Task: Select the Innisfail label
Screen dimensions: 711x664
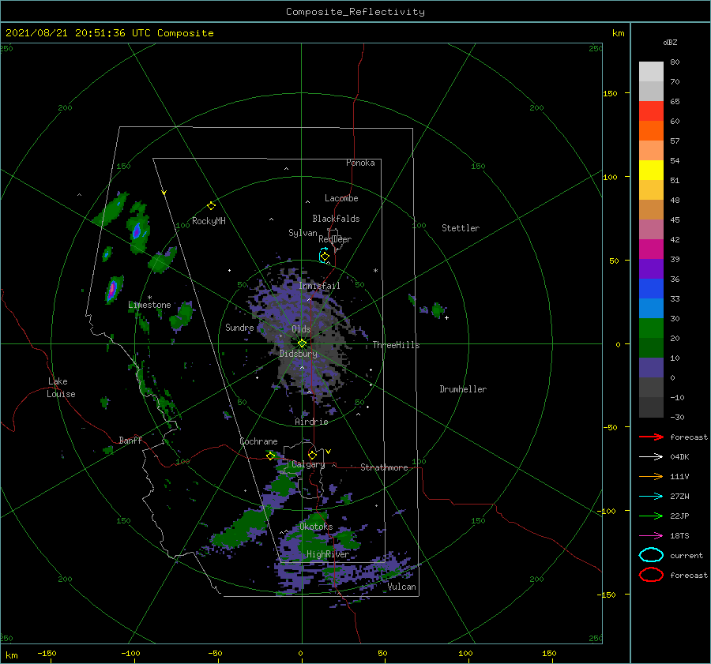Action: 319,286
